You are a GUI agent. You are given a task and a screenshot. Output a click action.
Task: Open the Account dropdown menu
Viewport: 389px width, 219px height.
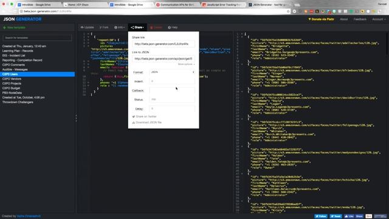coord(379,19)
